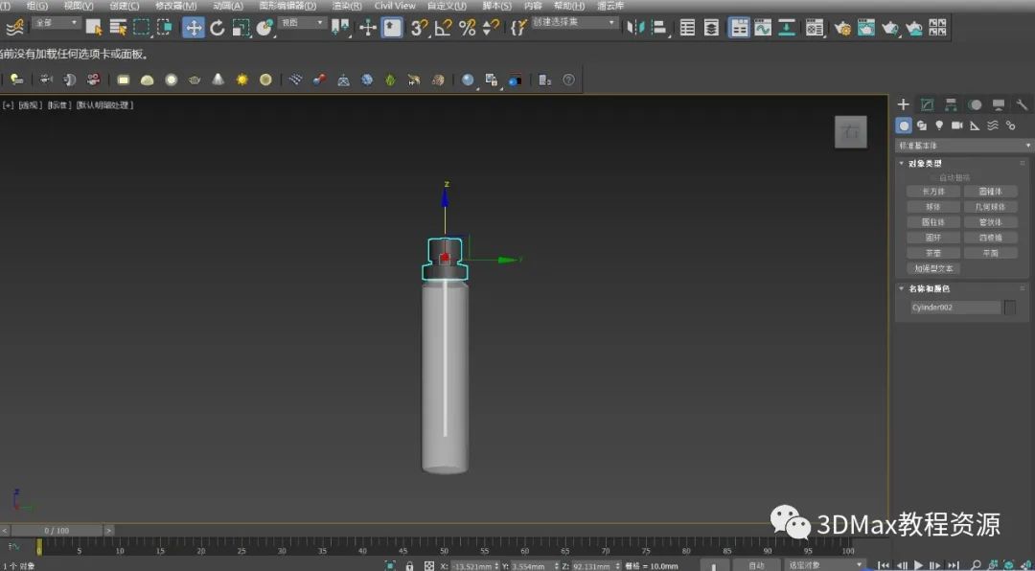Switch to the Modify panel tab

(x=927, y=104)
